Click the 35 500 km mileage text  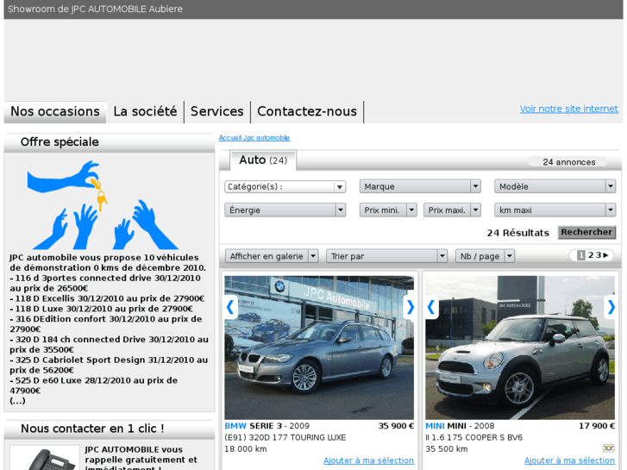pyautogui.click(x=447, y=448)
